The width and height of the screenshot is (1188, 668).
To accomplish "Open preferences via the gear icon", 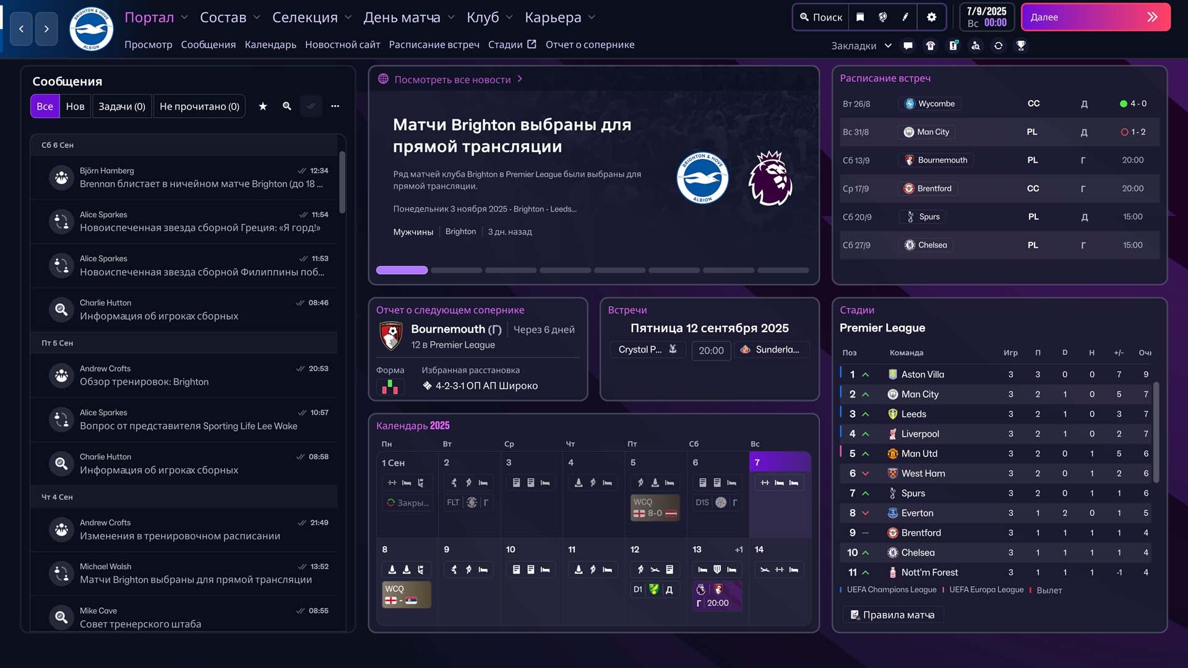I will [x=931, y=17].
